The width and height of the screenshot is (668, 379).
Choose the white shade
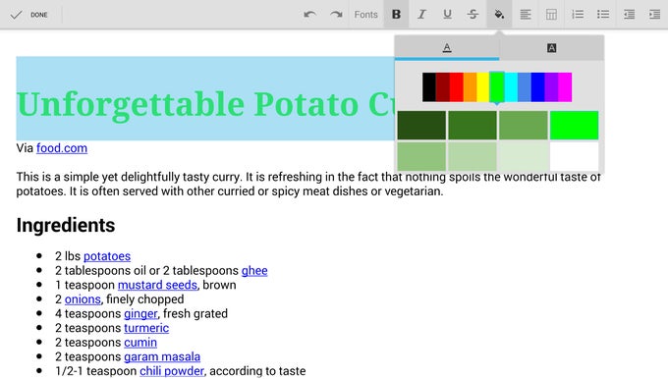[575, 156]
